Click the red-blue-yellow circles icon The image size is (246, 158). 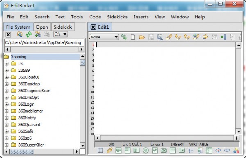(x=236, y=151)
